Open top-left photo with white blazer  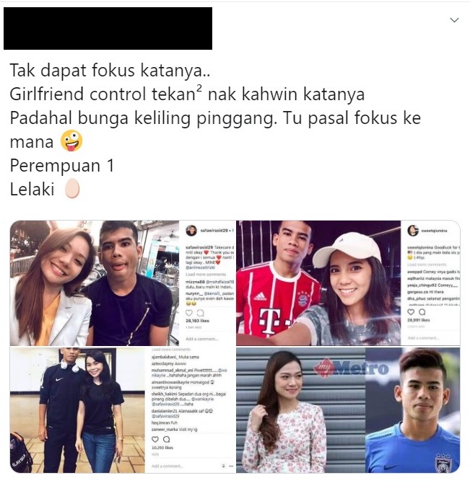(x=95, y=283)
